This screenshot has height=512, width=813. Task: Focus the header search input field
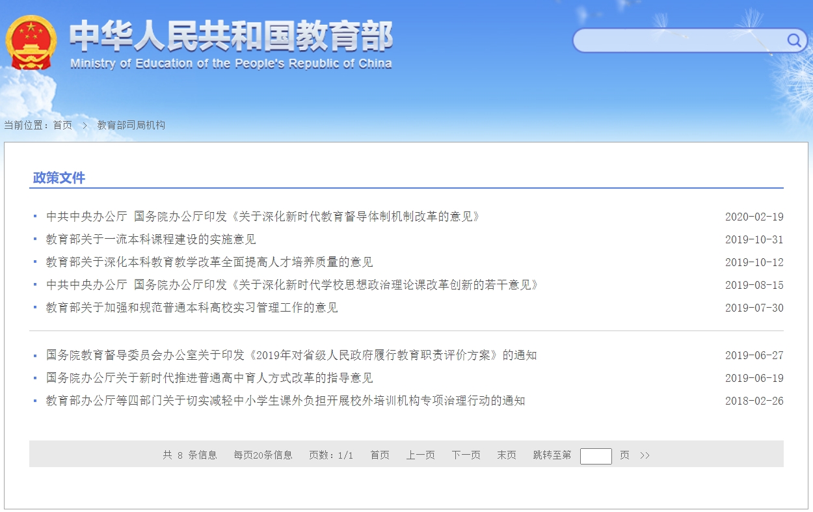tap(680, 40)
